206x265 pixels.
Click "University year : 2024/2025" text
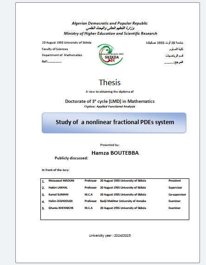click(x=109, y=236)
